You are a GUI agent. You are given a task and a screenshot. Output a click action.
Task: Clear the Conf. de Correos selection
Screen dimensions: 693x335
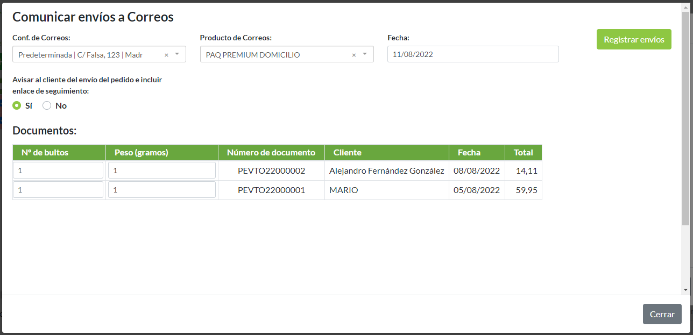click(x=166, y=55)
